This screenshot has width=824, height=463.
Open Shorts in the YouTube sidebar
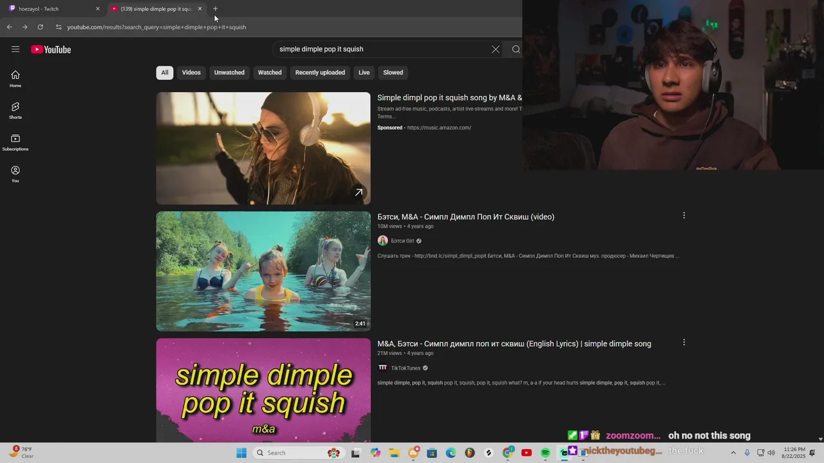[x=15, y=111]
